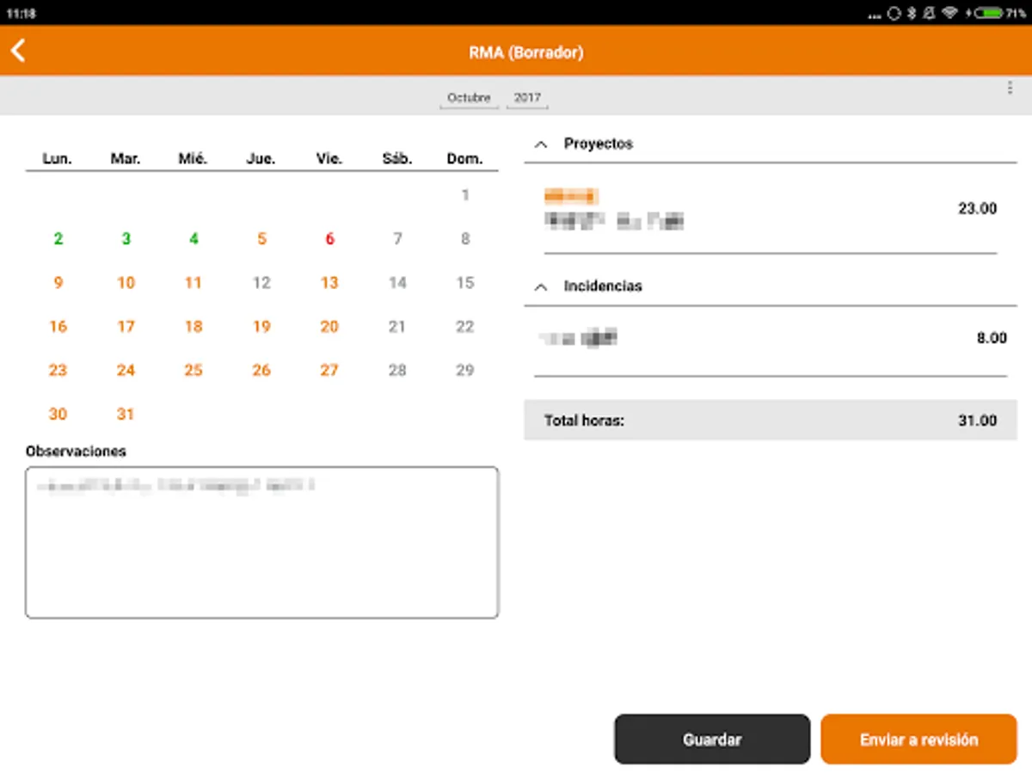Collapse the Incidencias section chevron

pyautogui.click(x=540, y=286)
